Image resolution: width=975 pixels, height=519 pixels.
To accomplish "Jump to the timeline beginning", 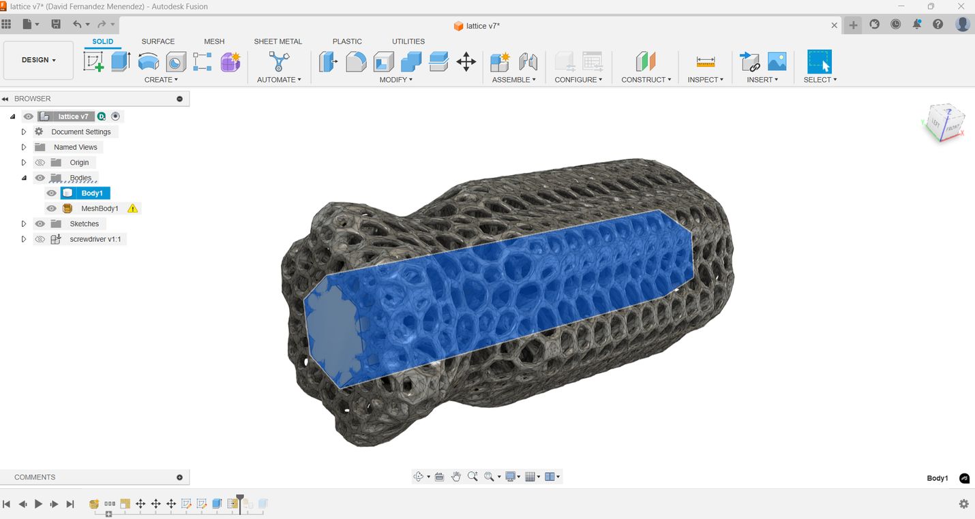I will (6, 504).
